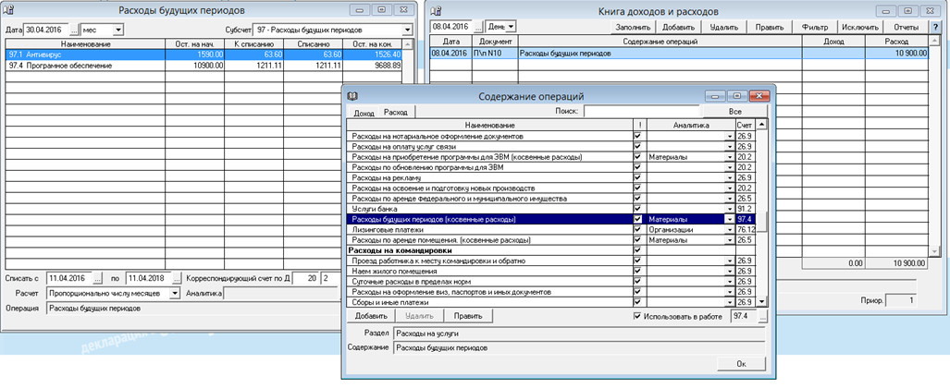The image size is (950, 388).
Task: Click the Заполнить button
Action: (x=633, y=27)
